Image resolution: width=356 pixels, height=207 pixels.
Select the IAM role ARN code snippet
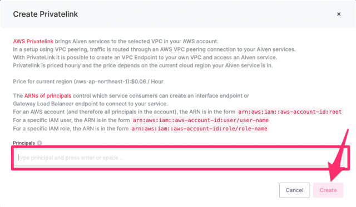[199, 128]
